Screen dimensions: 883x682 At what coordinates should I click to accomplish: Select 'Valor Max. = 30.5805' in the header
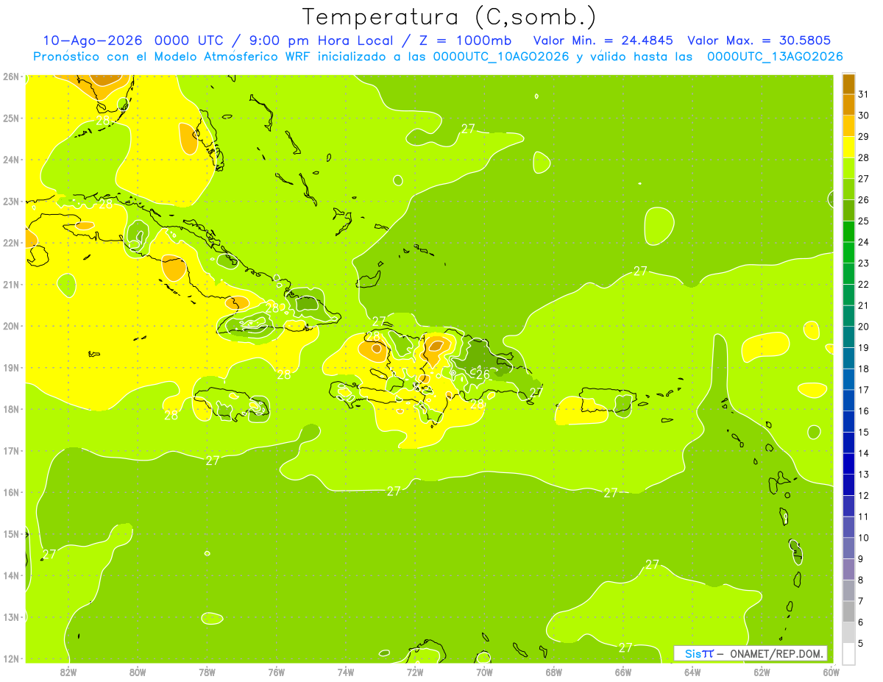(x=759, y=40)
